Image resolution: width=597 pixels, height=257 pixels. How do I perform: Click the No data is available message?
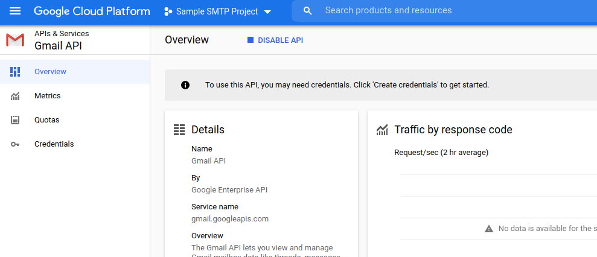click(548, 229)
